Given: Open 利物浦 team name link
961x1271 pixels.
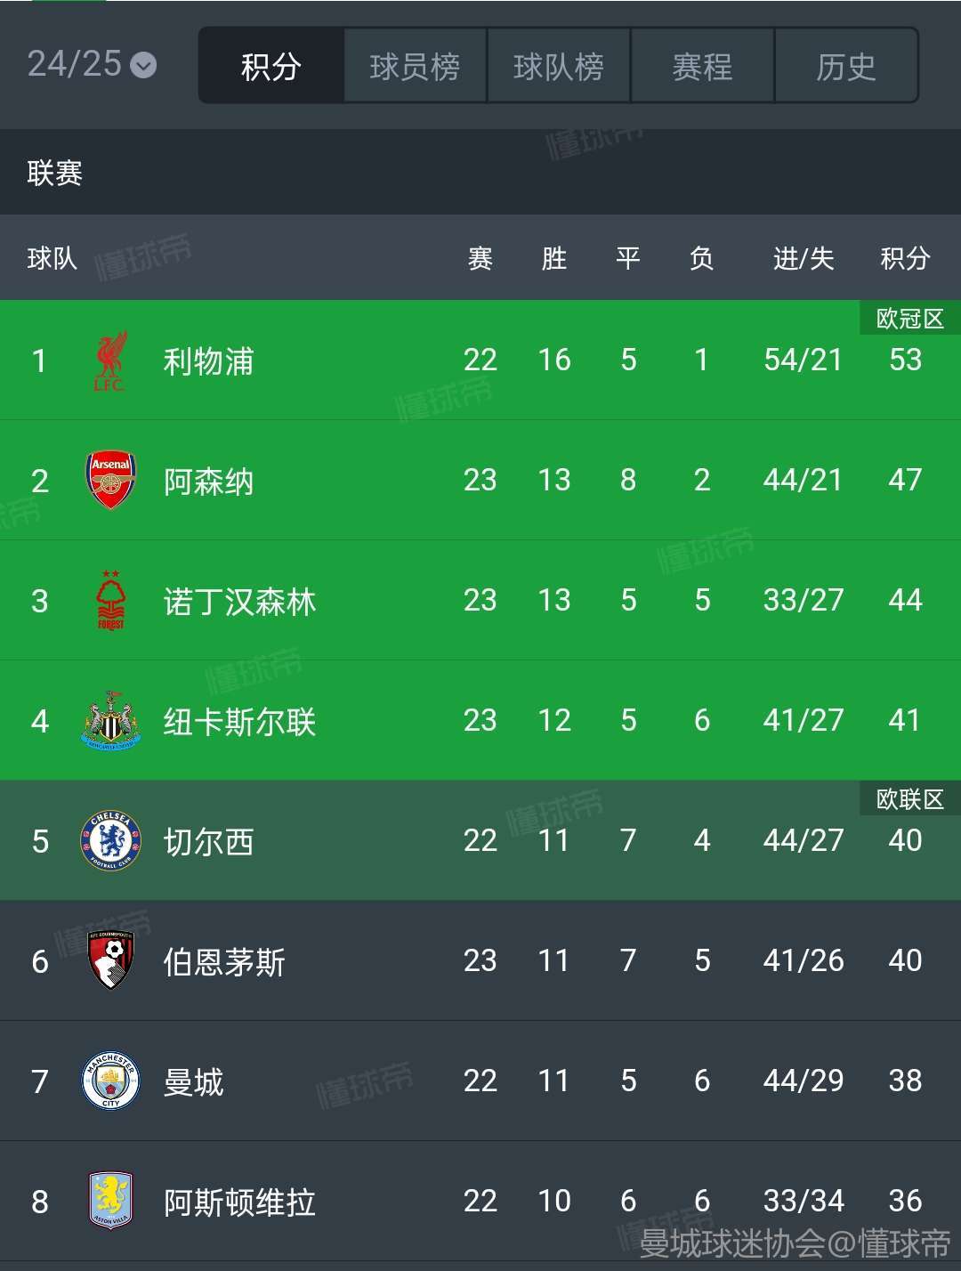Looking at the screenshot, I should tap(208, 361).
